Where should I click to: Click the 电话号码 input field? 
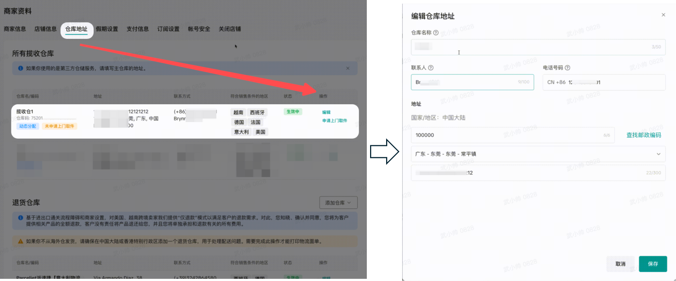point(603,83)
